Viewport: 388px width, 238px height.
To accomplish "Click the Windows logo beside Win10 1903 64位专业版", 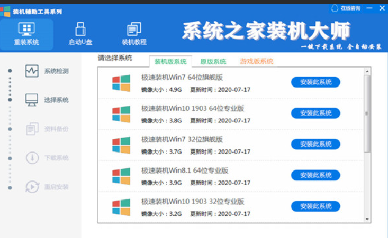I will pyautogui.click(x=121, y=114).
